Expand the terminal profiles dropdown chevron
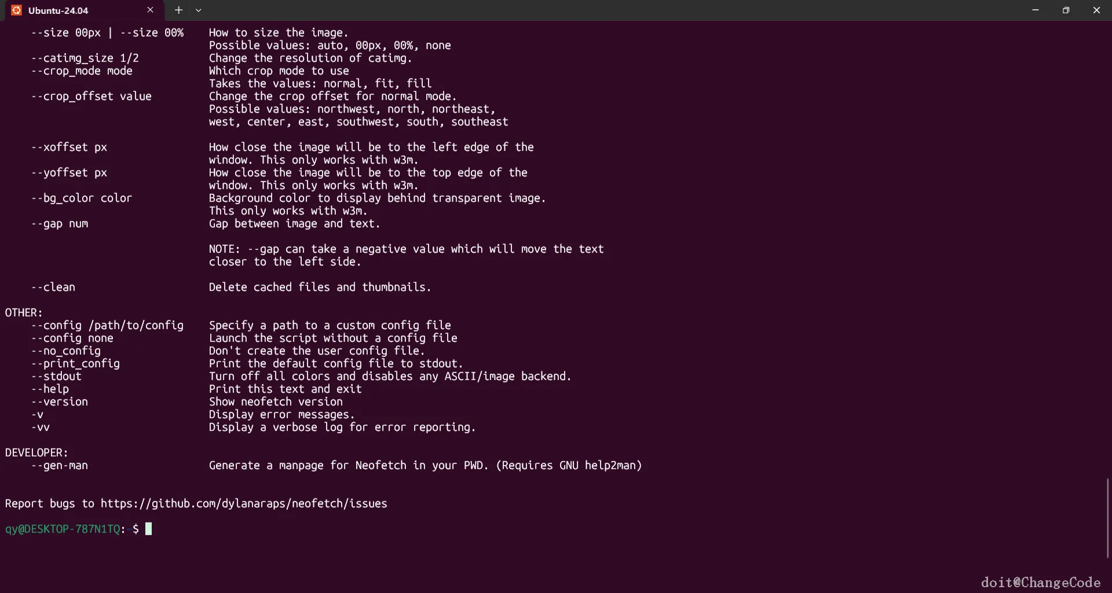1112x593 pixels. tap(198, 10)
